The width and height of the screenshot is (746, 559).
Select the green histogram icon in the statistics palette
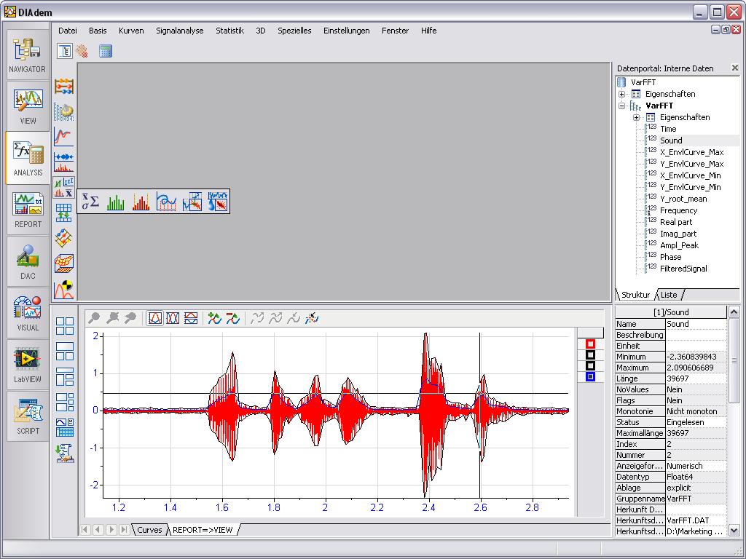pos(114,201)
